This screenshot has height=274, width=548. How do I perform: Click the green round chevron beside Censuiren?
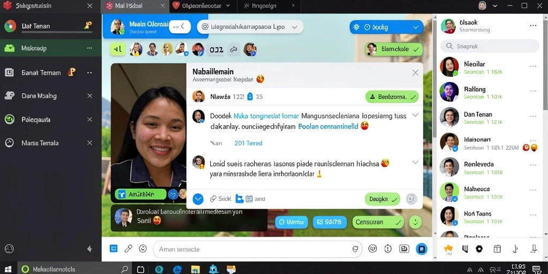point(415,222)
